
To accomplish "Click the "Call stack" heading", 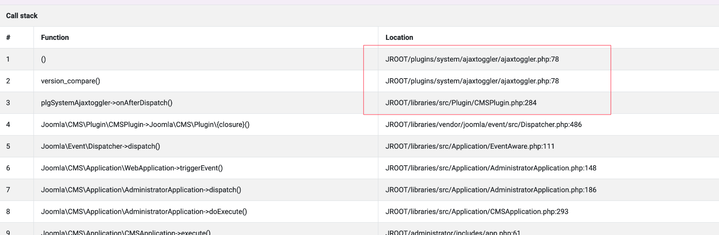I will click(22, 16).
